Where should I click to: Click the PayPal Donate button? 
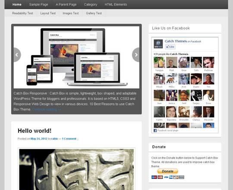[167, 171]
